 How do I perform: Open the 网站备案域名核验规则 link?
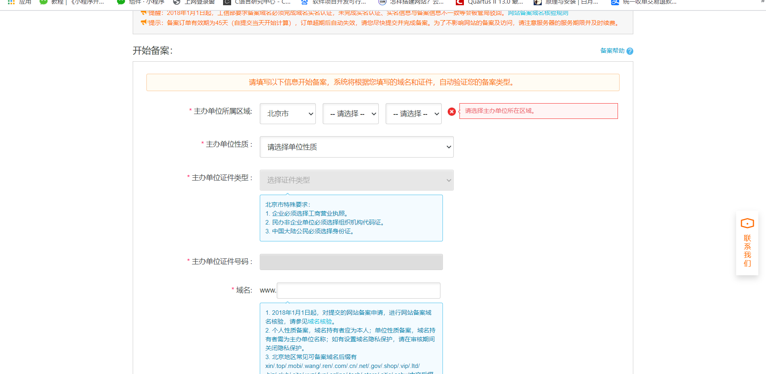538,13
